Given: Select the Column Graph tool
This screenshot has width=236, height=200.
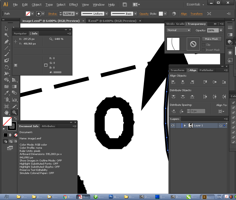Looking at the screenshot, I should coord(14,100).
